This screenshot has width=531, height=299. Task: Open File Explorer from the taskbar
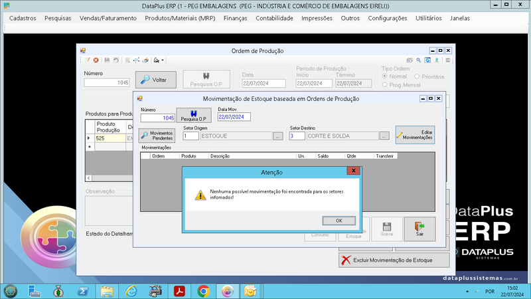(x=107, y=291)
